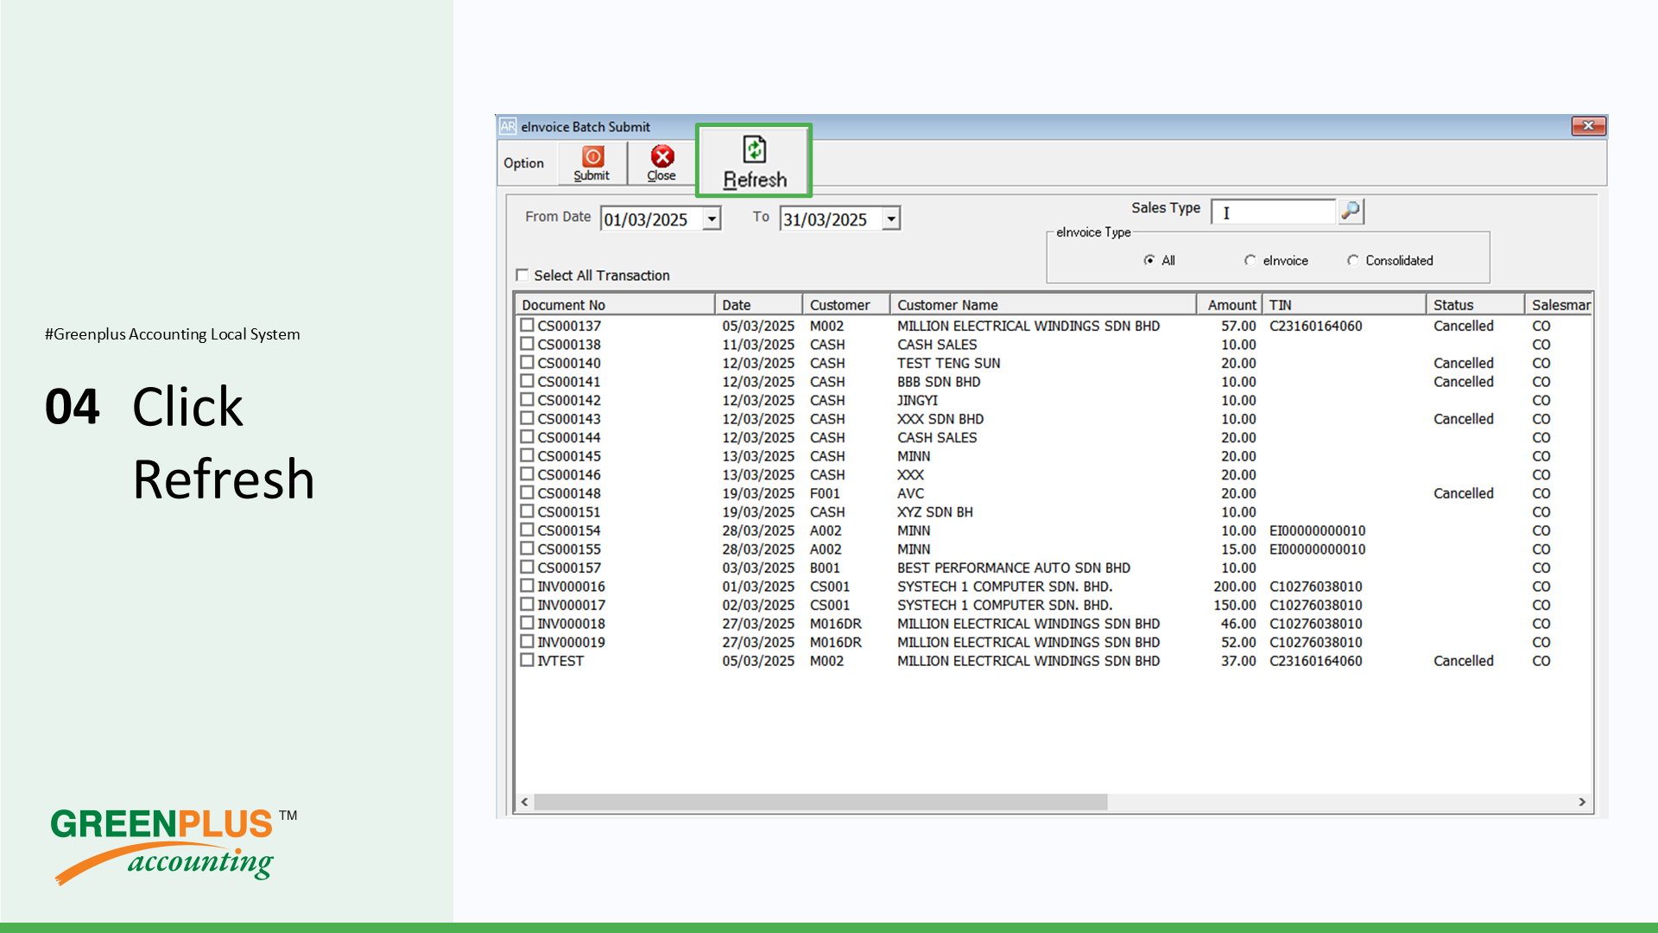The width and height of the screenshot is (1658, 933).
Task: Click the red Close toolbar icon
Action: pyautogui.click(x=661, y=163)
